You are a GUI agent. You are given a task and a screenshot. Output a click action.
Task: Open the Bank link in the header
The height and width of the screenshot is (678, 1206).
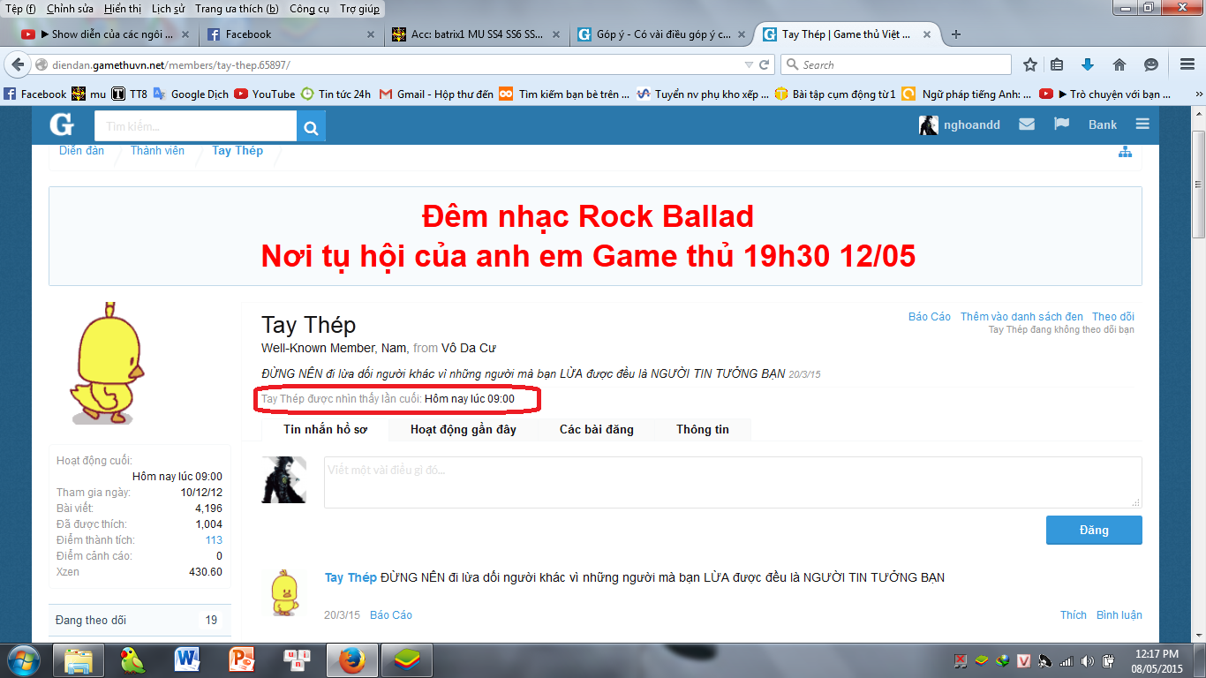tap(1103, 125)
